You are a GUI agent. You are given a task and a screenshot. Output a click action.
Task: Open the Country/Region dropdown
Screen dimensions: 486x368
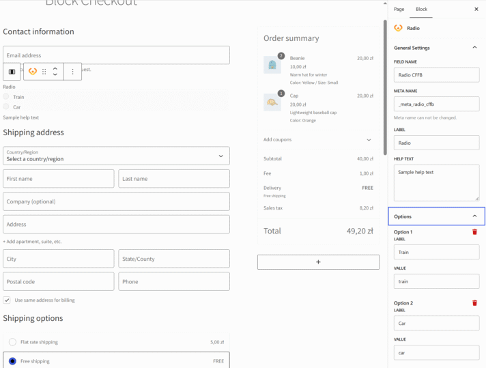[116, 156]
